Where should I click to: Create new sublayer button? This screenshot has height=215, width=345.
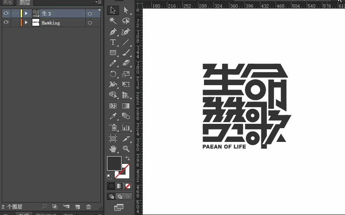click(x=66, y=206)
